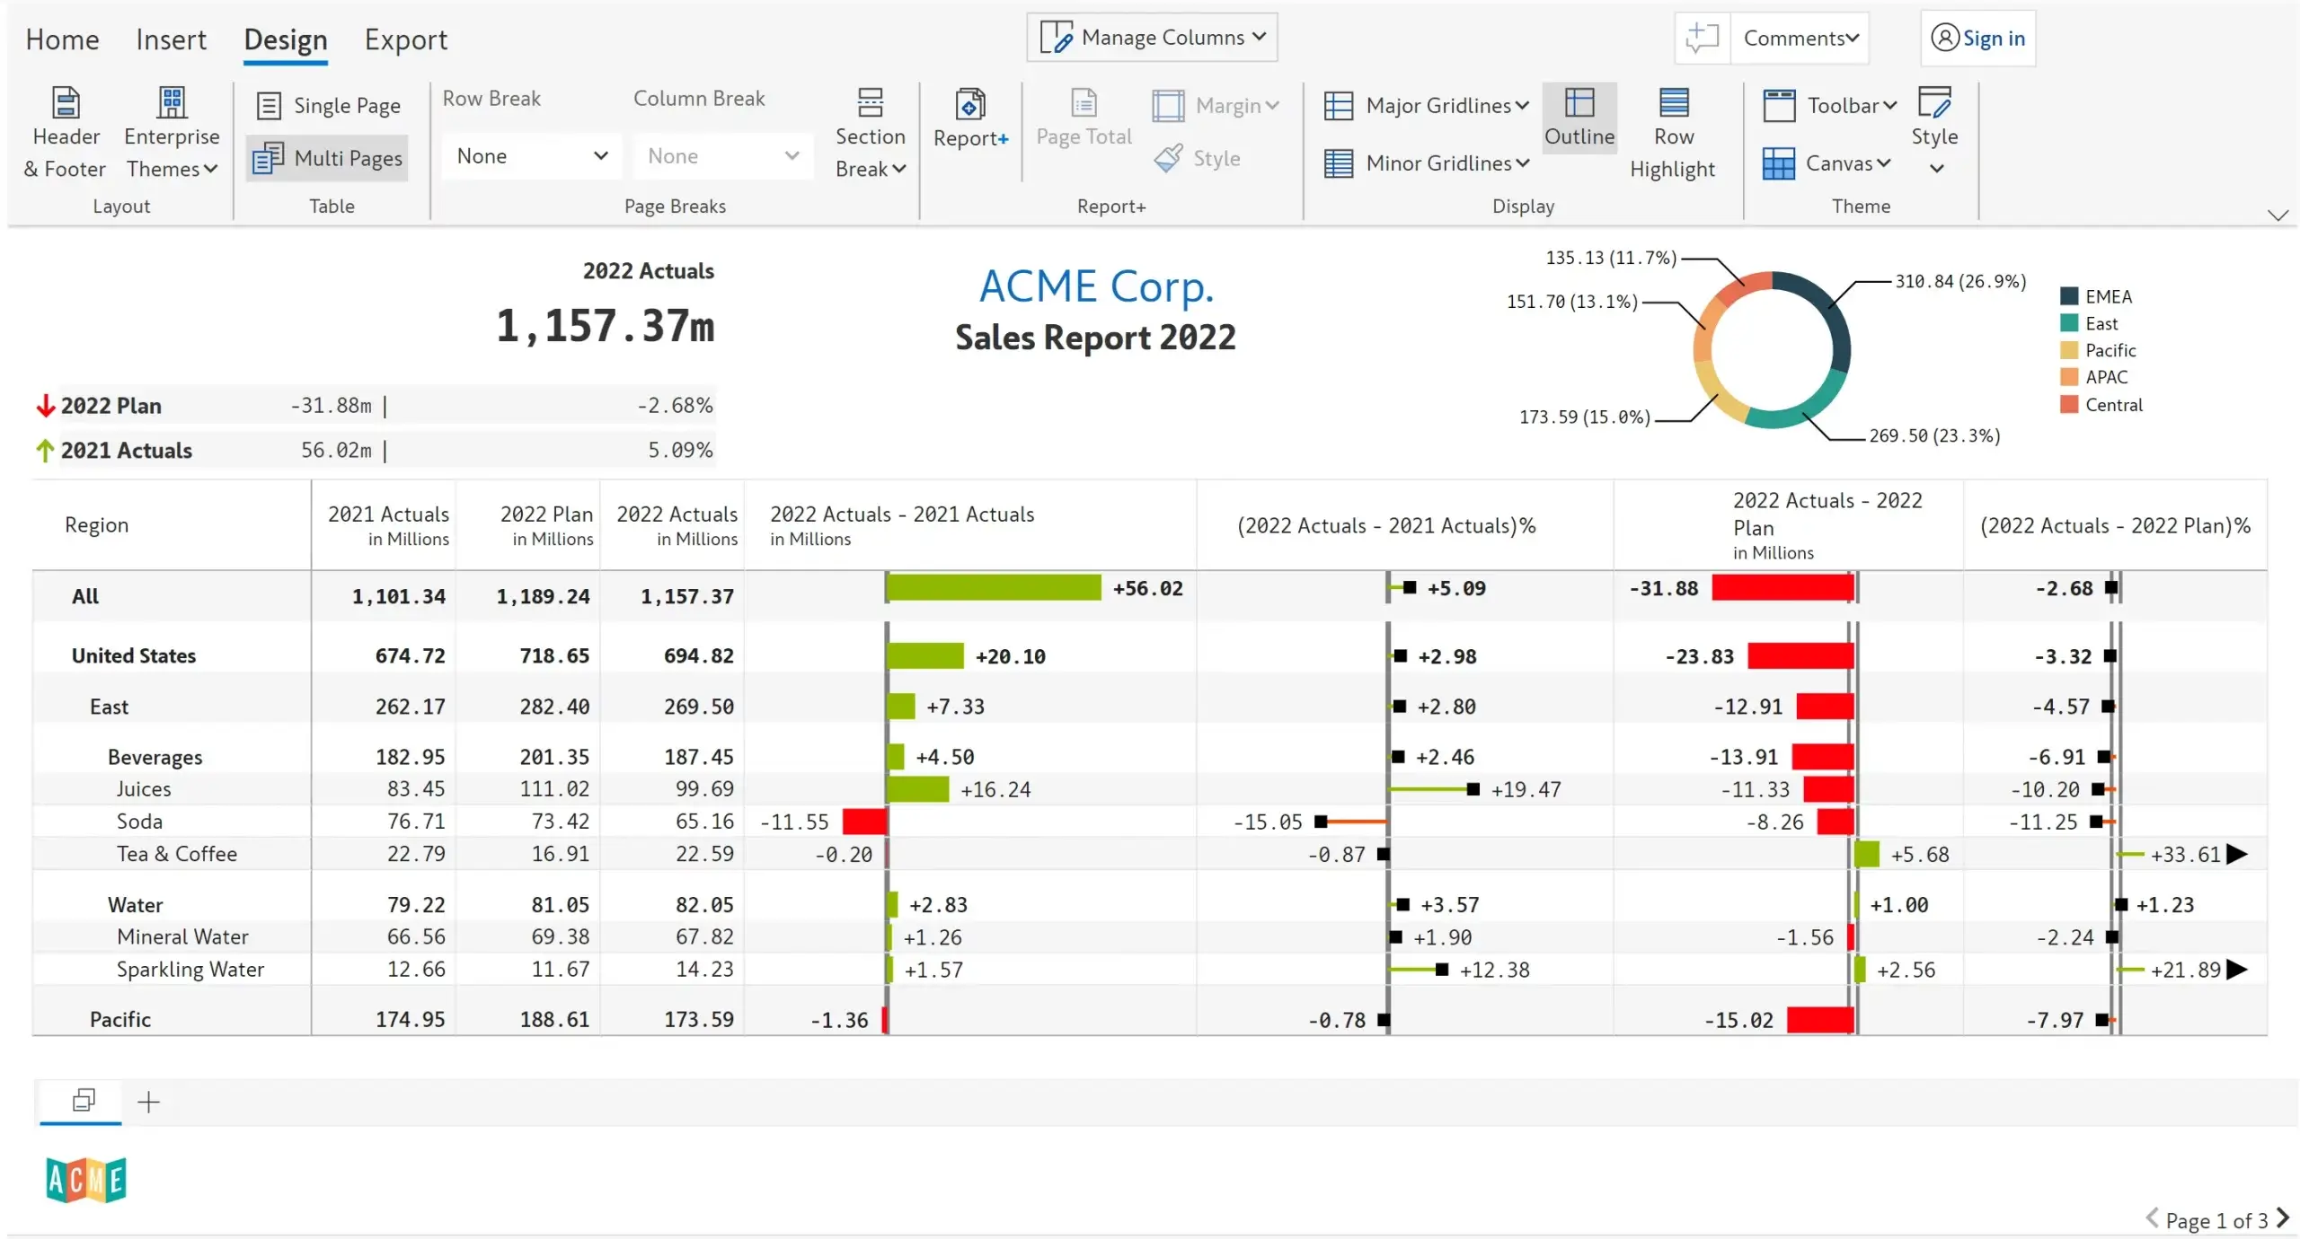Go to next page arrow

[2283, 1218]
